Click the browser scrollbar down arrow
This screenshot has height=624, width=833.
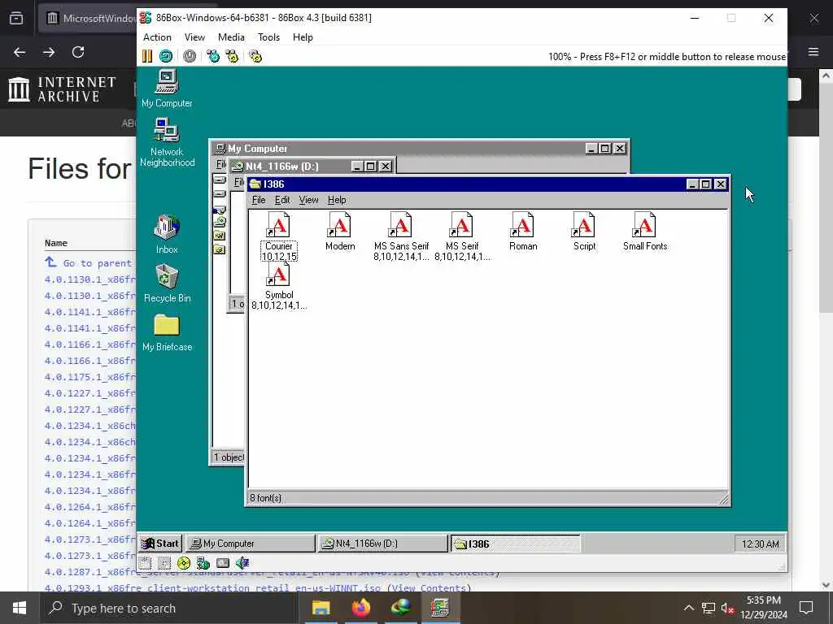826,584
